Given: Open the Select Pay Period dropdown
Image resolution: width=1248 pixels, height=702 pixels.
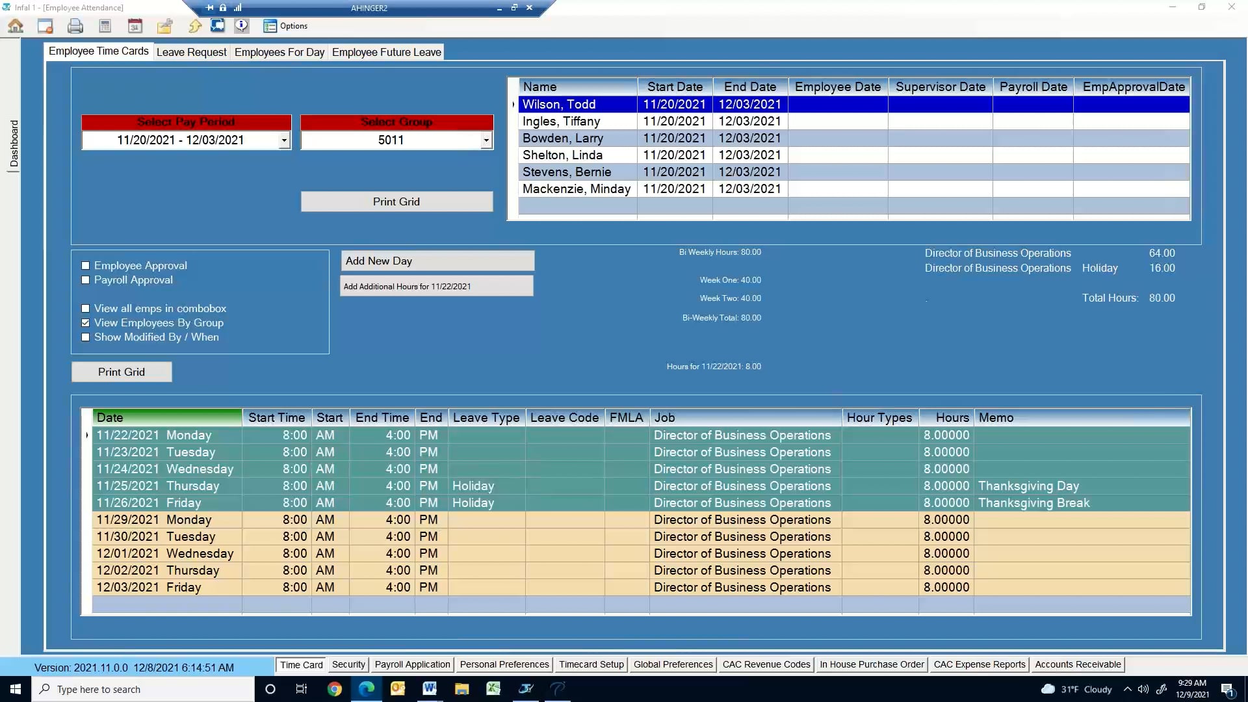Looking at the screenshot, I should point(284,140).
